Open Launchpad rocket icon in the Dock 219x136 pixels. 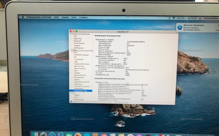43,134
